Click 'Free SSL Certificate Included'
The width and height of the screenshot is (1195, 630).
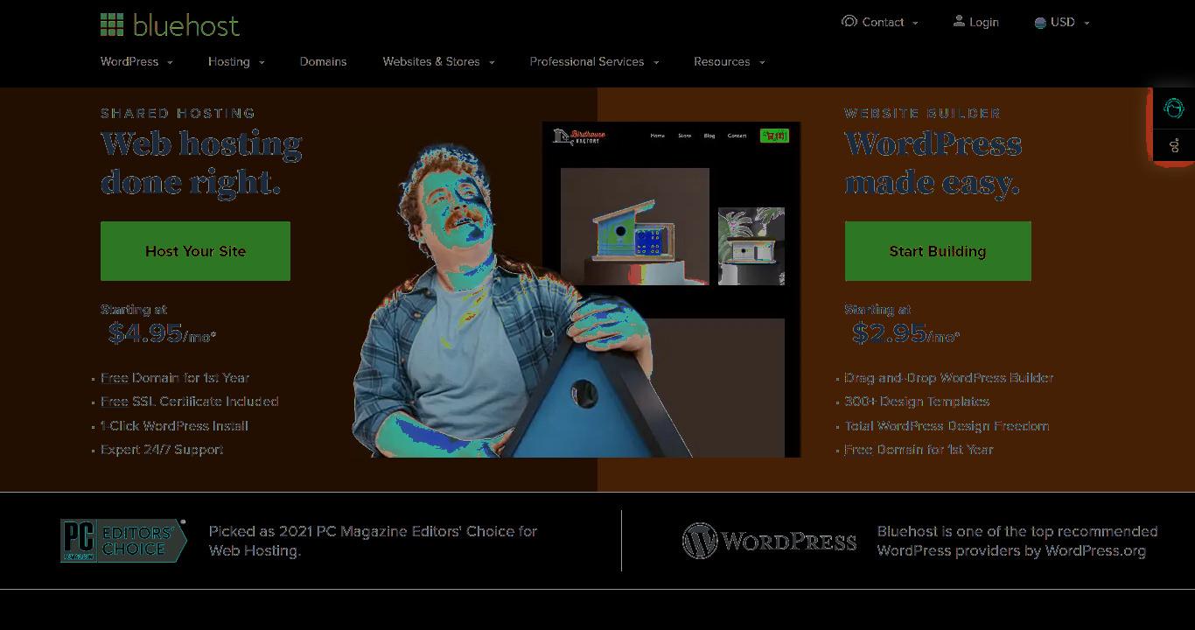190,402
